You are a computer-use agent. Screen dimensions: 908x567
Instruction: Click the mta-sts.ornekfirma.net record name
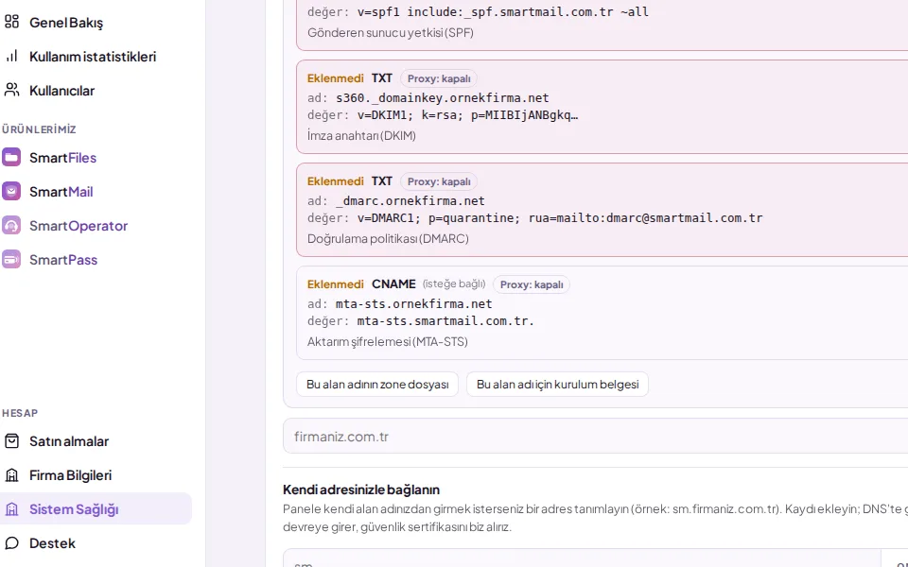pyautogui.click(x=414, y=303)
